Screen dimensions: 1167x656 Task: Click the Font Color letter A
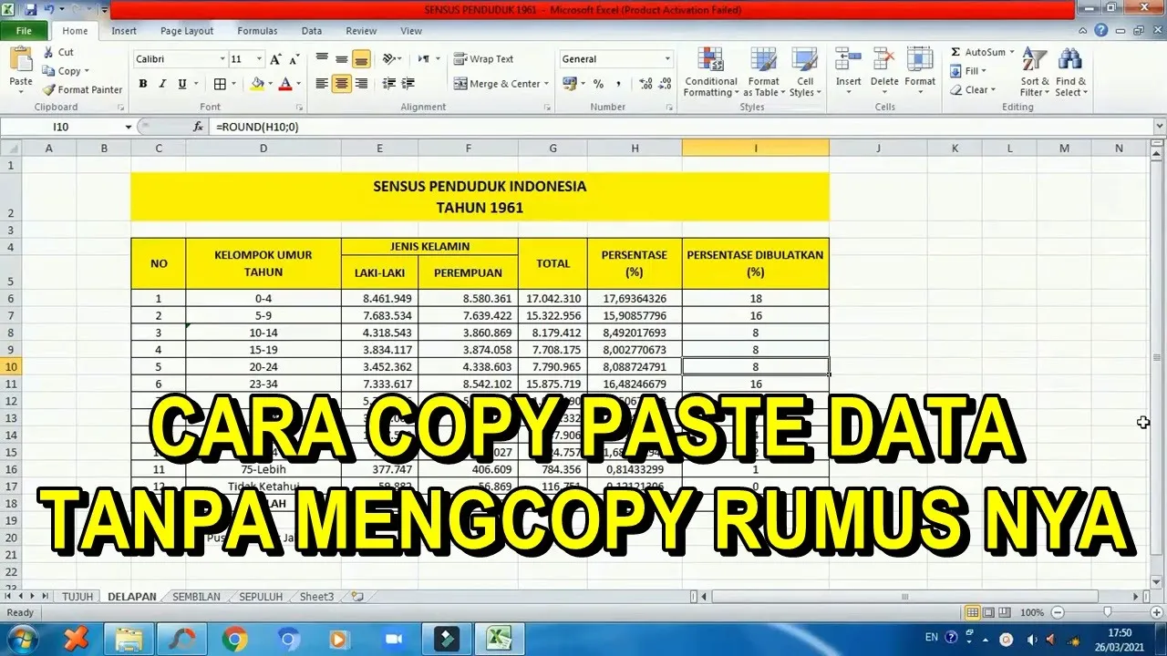point(285,84)
